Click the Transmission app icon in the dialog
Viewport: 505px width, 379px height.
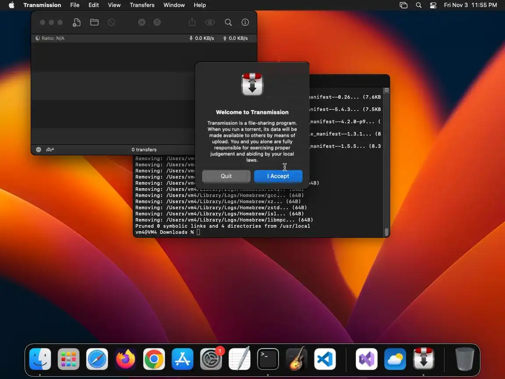252,84
